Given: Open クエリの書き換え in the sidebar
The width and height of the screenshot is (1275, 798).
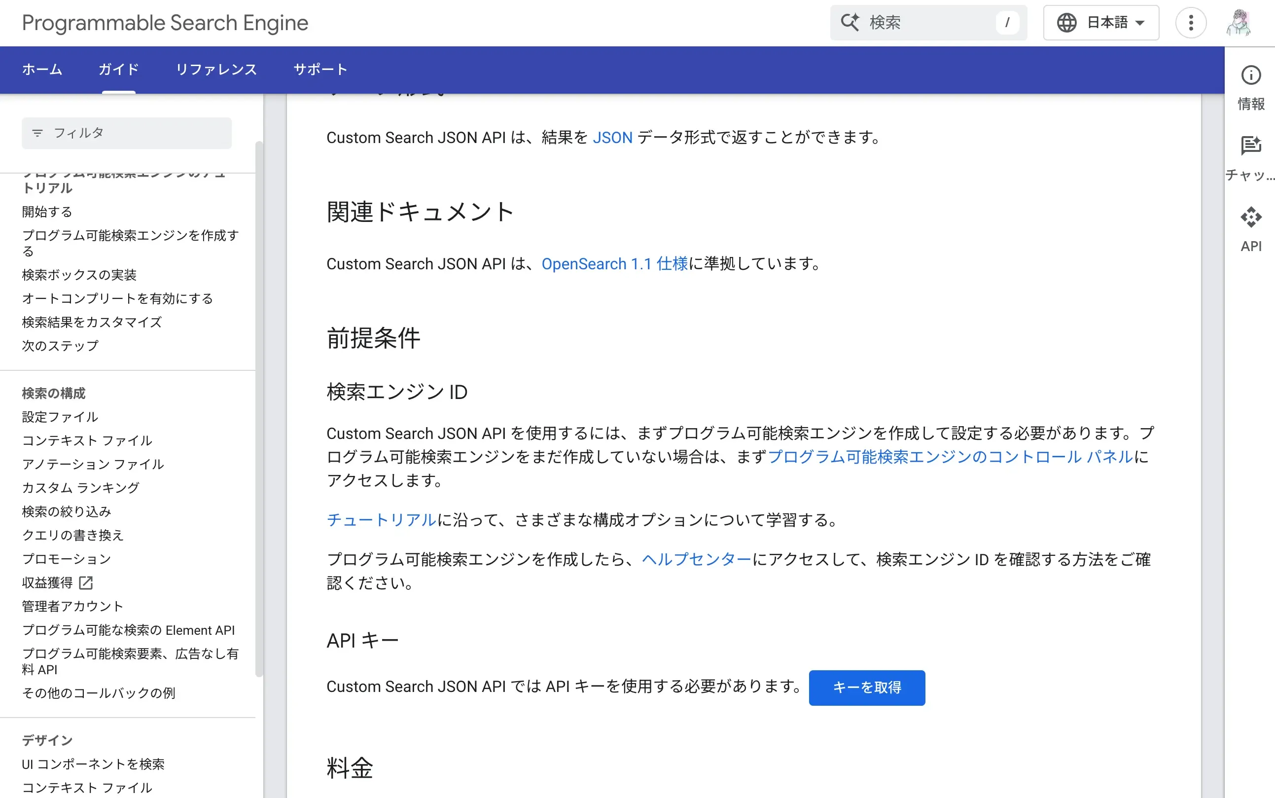Looking at the screenshot, I should tap(73, 535).
